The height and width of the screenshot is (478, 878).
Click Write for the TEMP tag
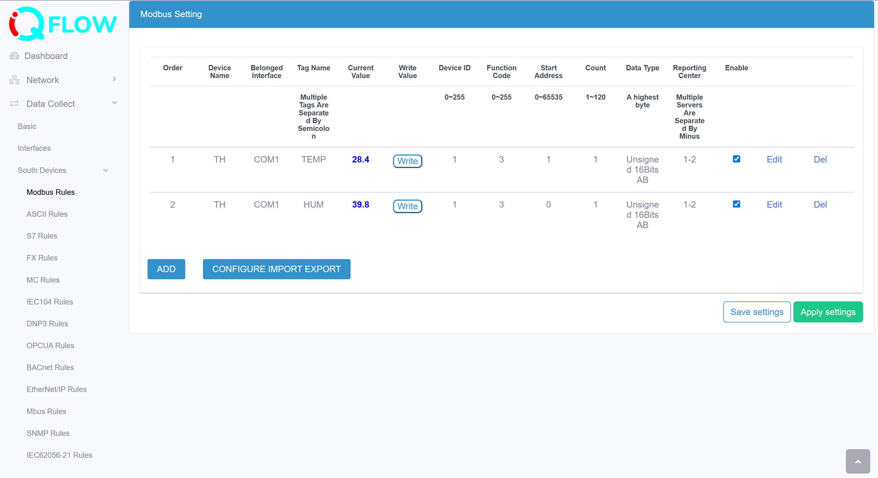click(407, 161)
